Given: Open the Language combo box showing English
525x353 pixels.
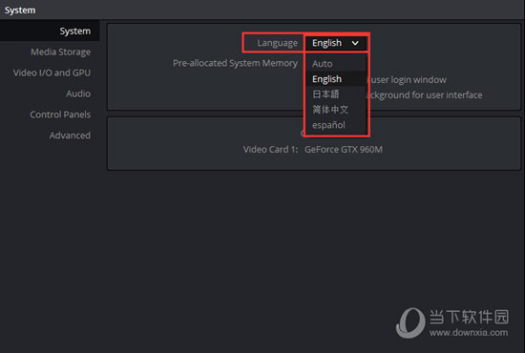Looking at the screenshot, I should pyautogui.click(x=336, y=43).
